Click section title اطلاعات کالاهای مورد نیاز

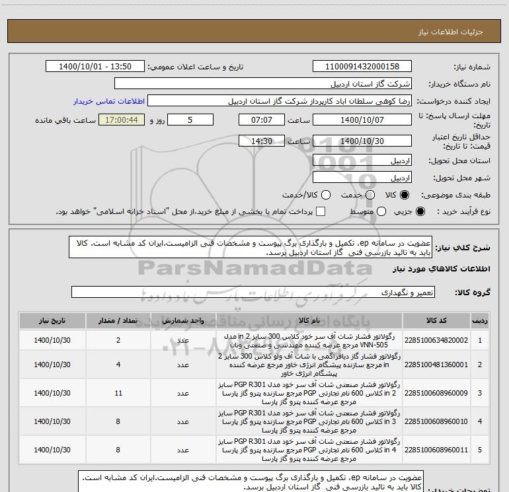pos(442,269)
